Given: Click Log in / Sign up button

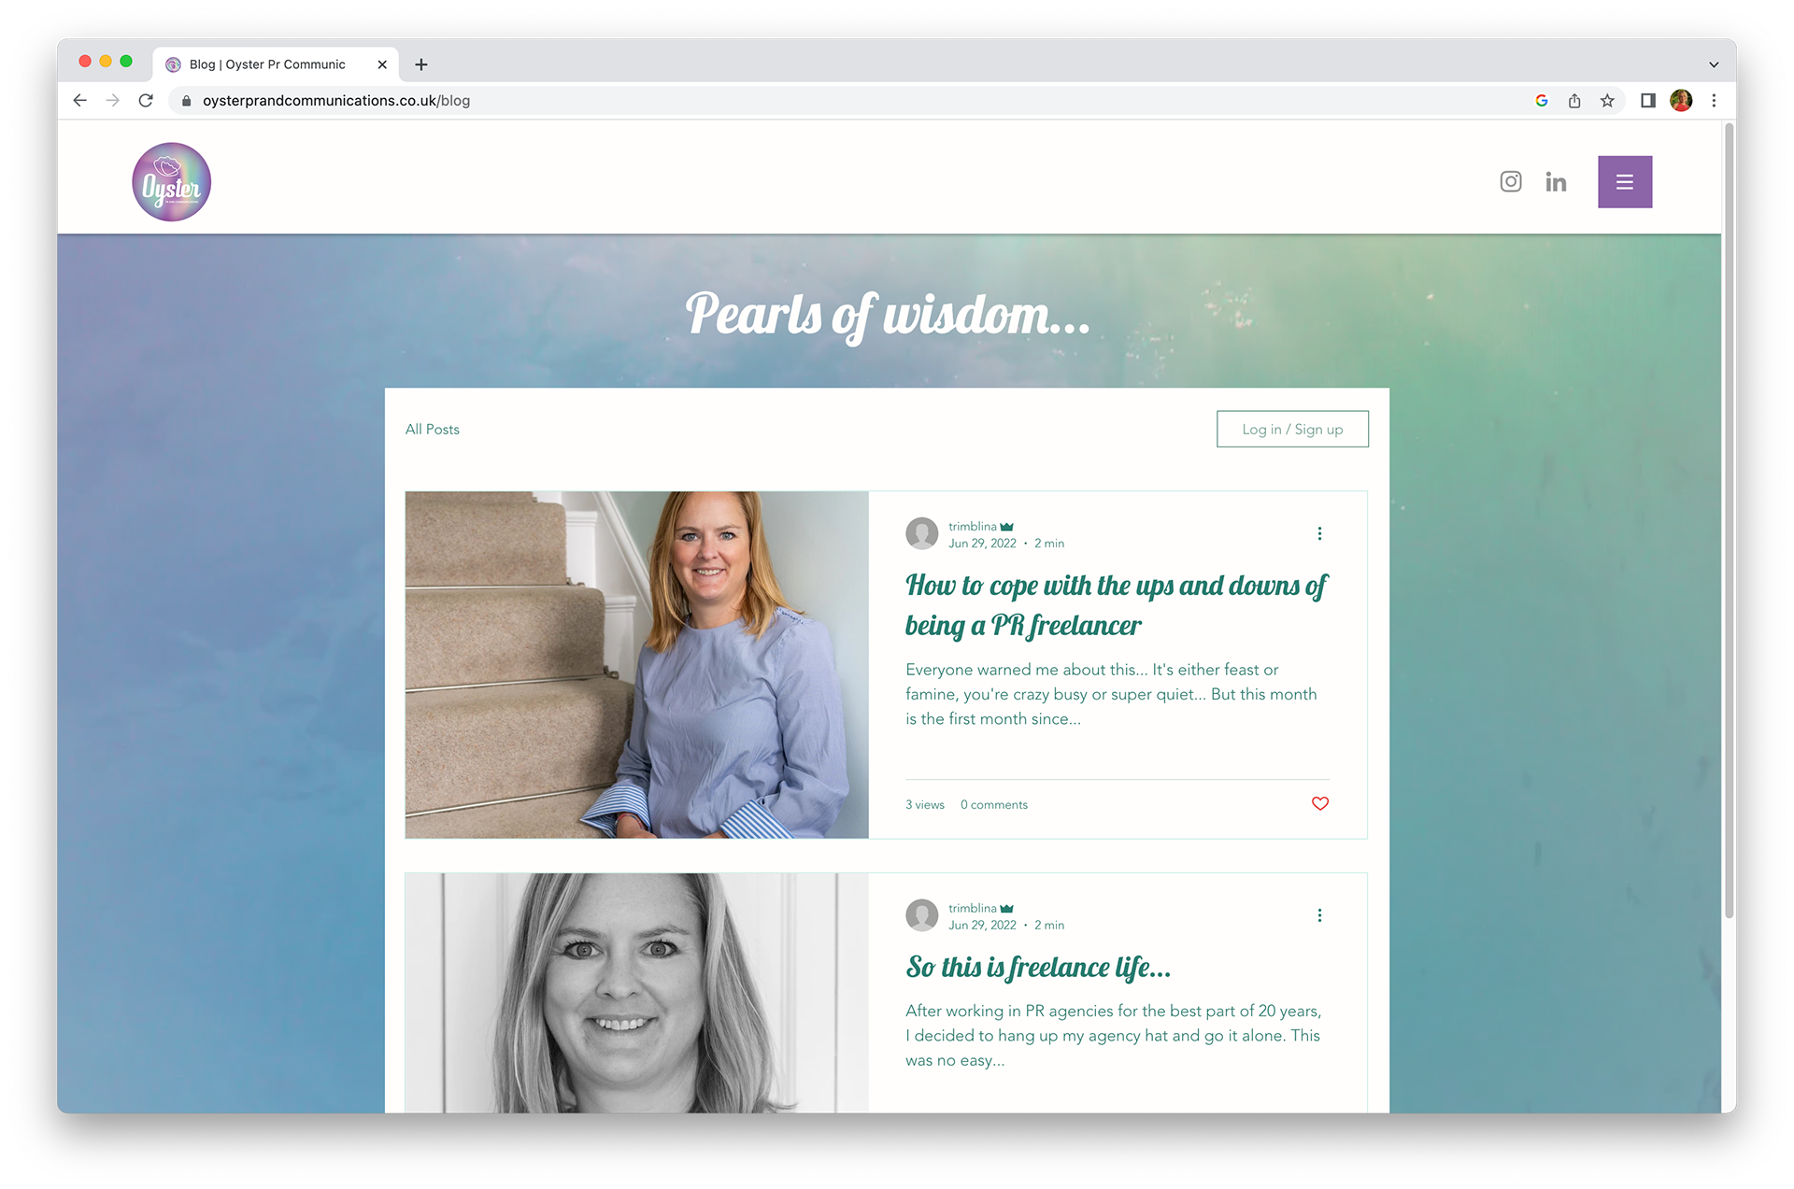Looking at the screenshot, I should tap(1291, 430).
